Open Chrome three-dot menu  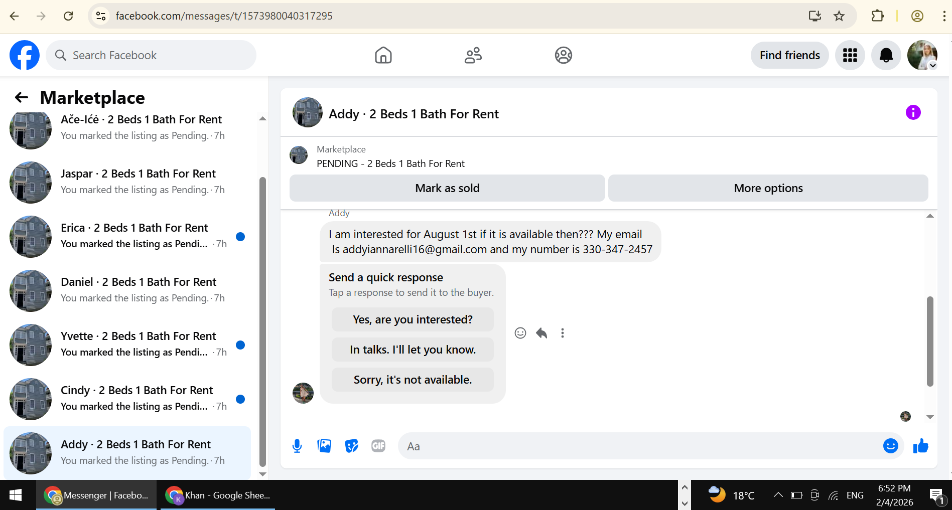[944, 16]
